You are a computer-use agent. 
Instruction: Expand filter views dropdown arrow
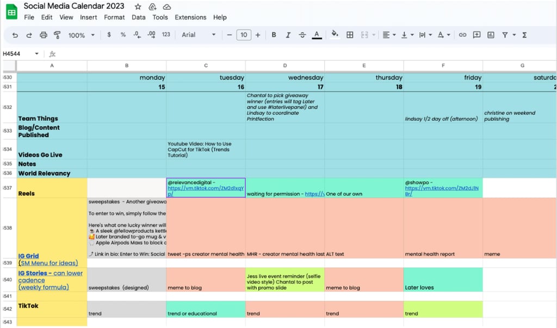514,35
